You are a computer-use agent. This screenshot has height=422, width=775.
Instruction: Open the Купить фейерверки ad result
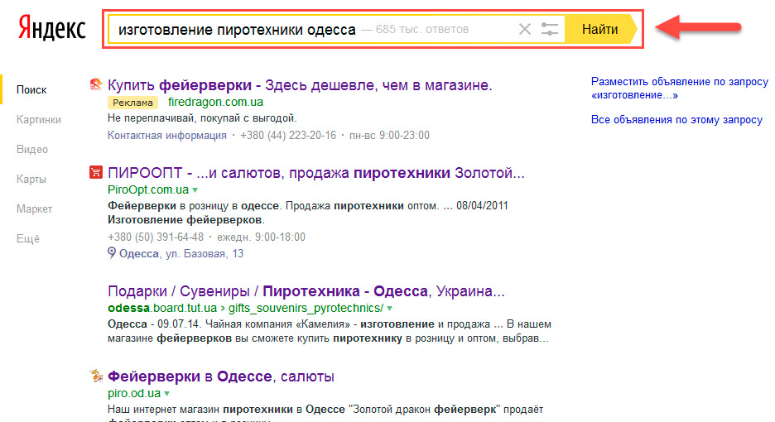300,85
